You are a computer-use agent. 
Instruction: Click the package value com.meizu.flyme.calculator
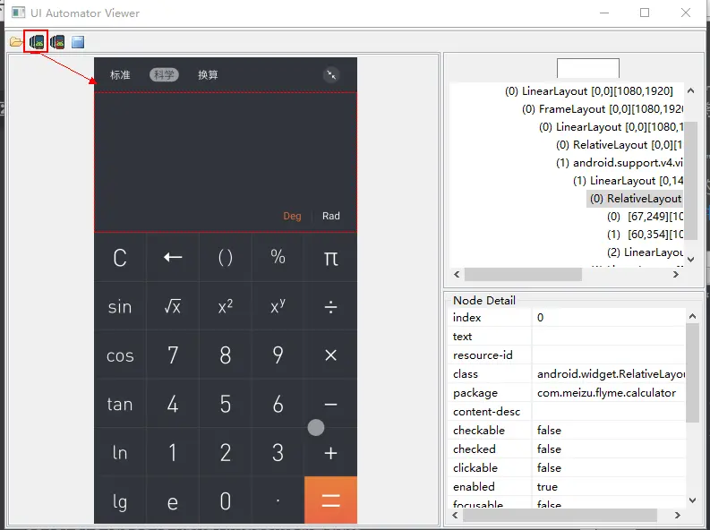(x=606, y=393)
